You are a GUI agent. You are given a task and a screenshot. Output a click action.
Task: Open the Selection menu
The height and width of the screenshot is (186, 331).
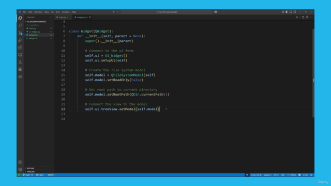(x=38, y=12)
